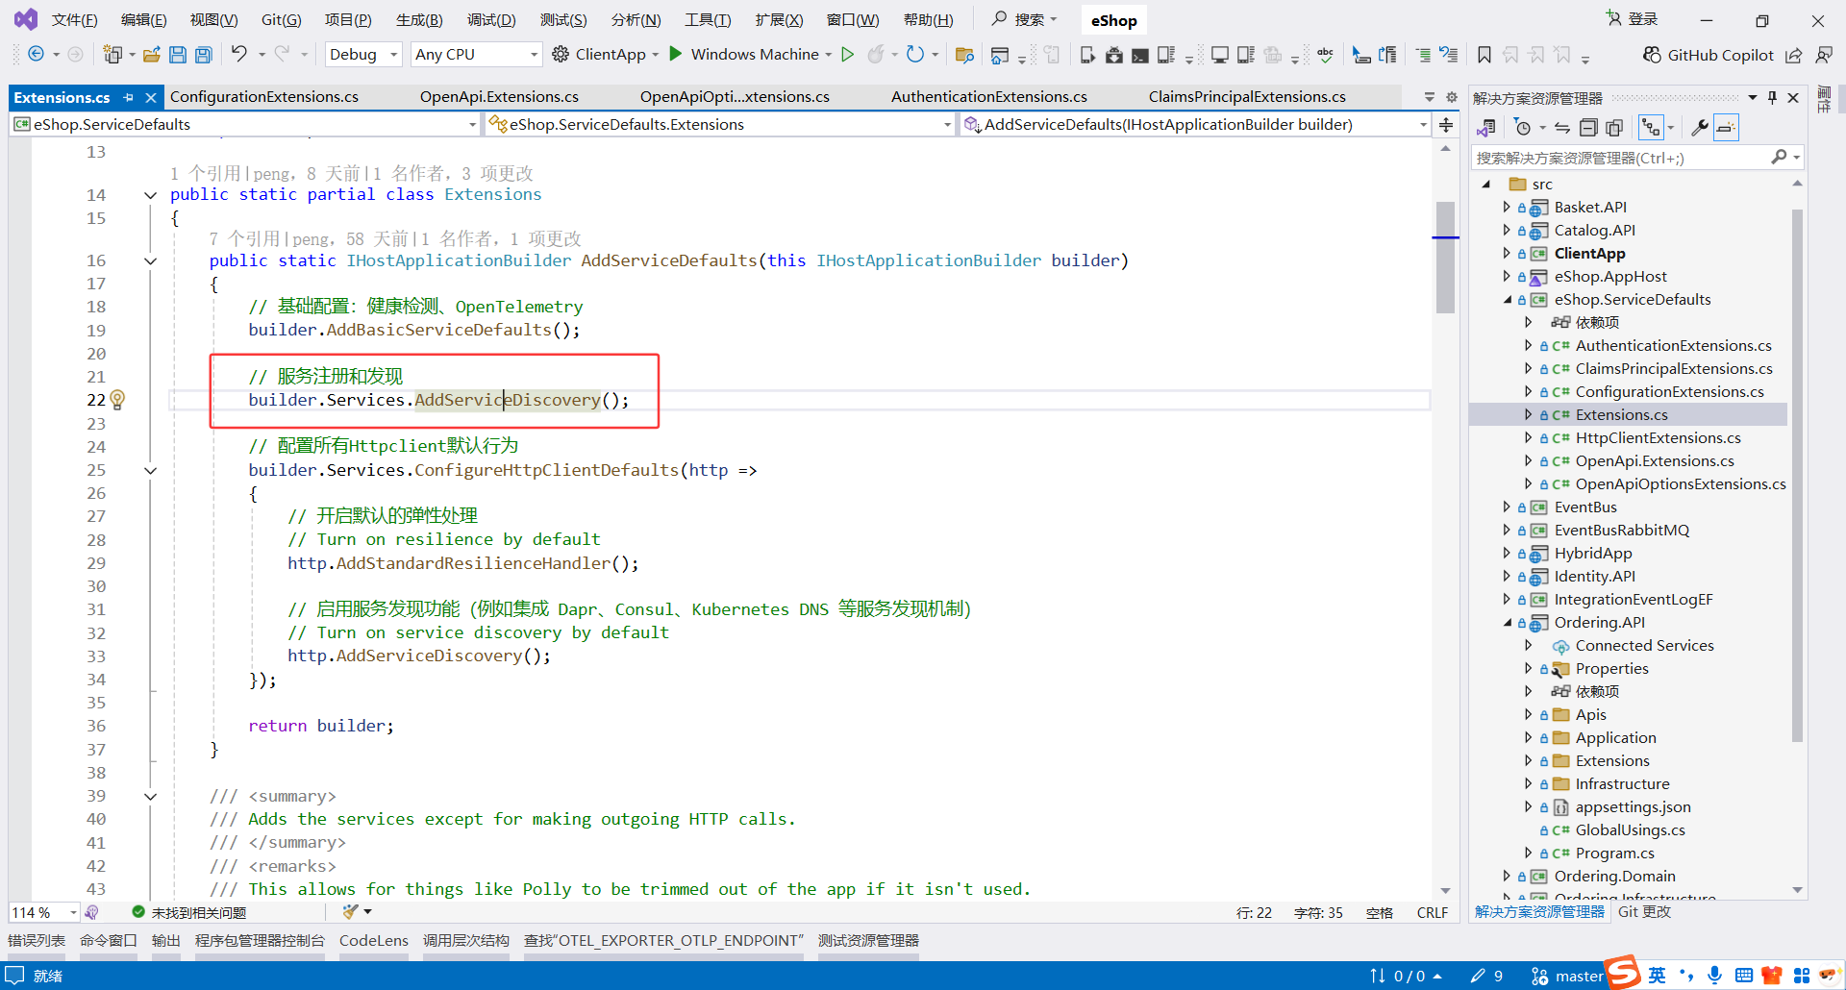
Task: Open Solution Explorer properties wrench icon
Action: tap(1700, 128)
